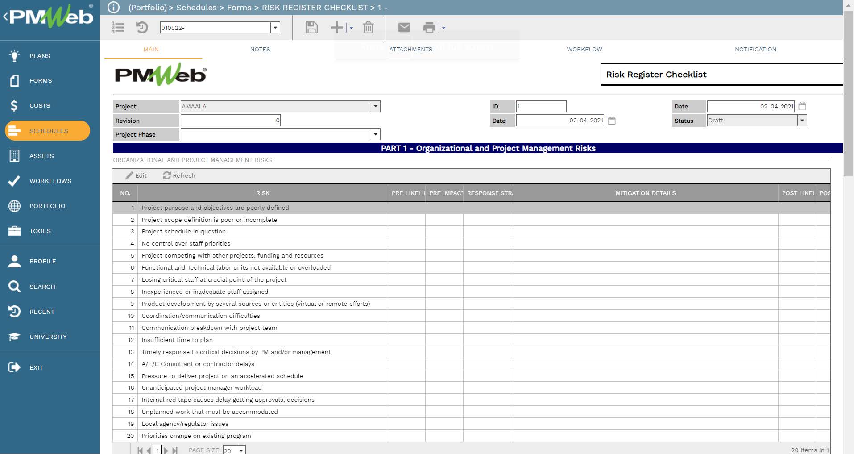Screen dimensions: 854x454
Task: Expand the Status dropdown showing Draft
Action: (x=802, y=121)
